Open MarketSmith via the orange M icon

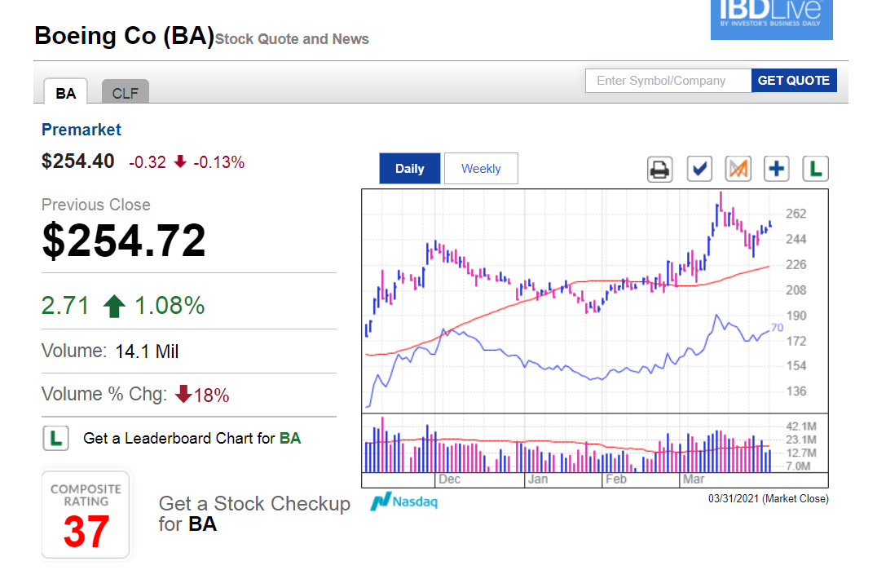tap(738, 169)
